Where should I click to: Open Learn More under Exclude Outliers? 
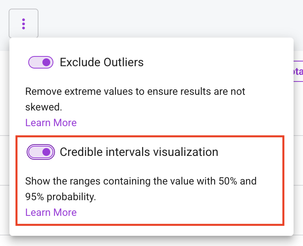(51, 123)
